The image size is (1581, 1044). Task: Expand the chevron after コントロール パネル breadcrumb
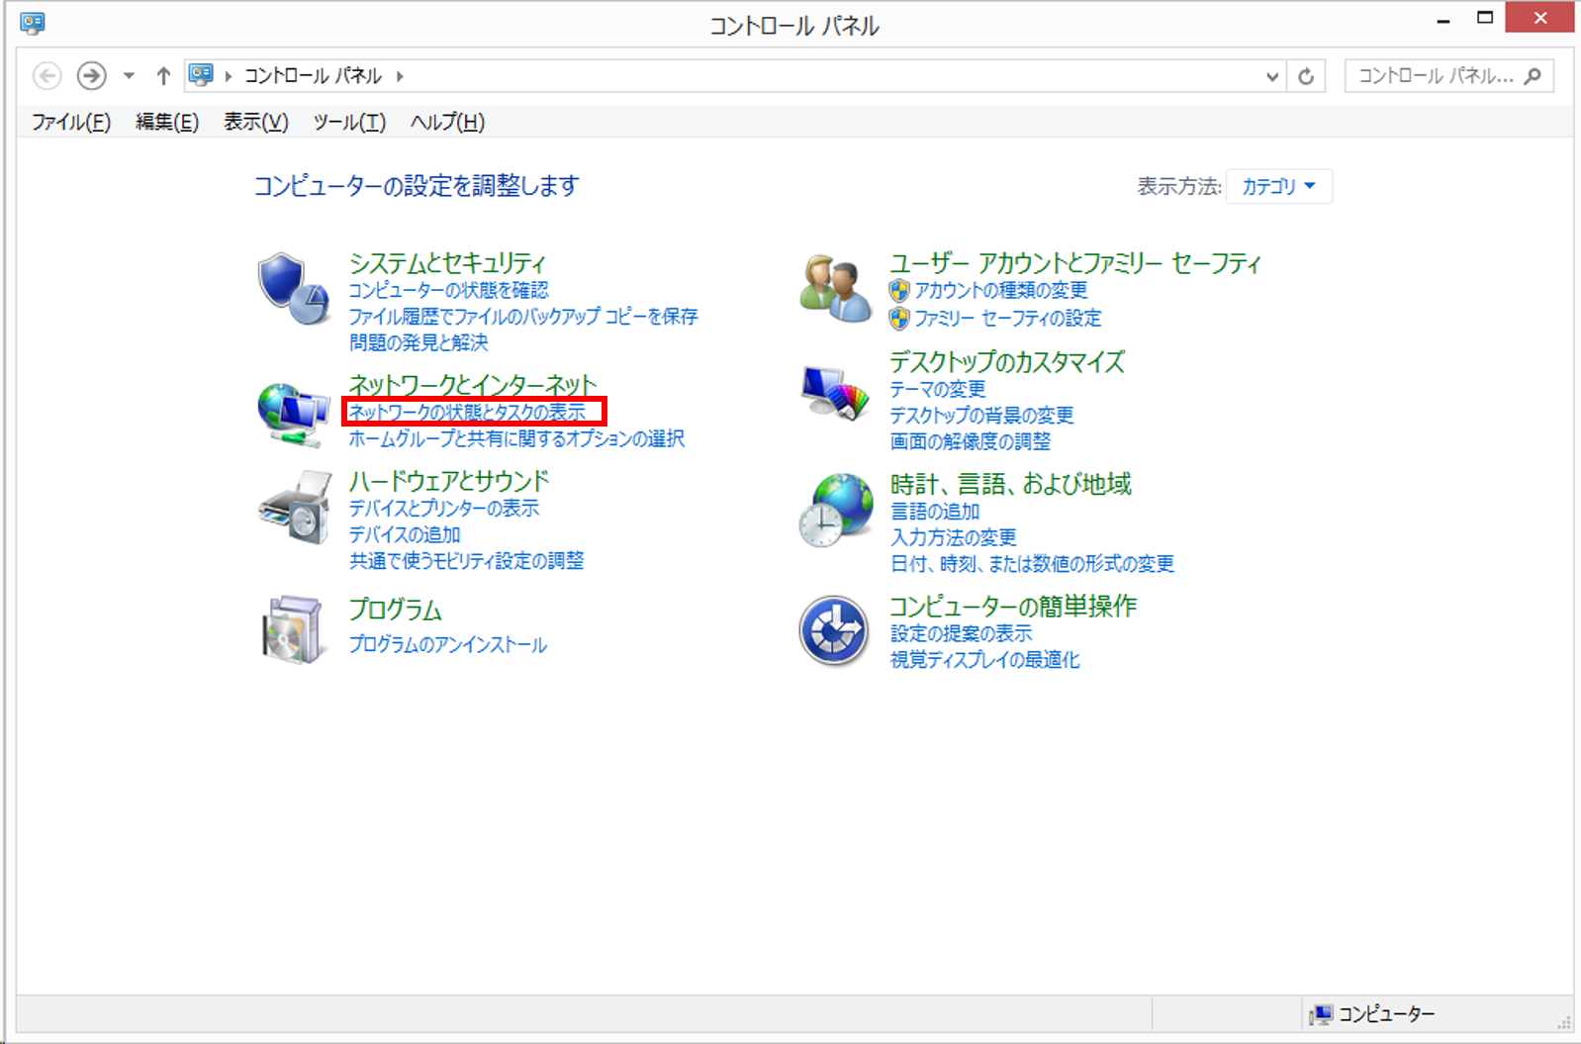pos(400,75)
